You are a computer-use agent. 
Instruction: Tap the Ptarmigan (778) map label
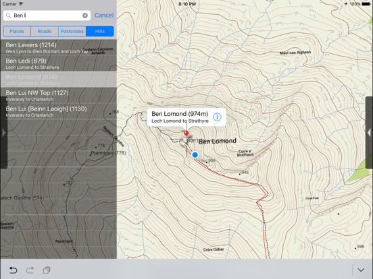(109, 153)
